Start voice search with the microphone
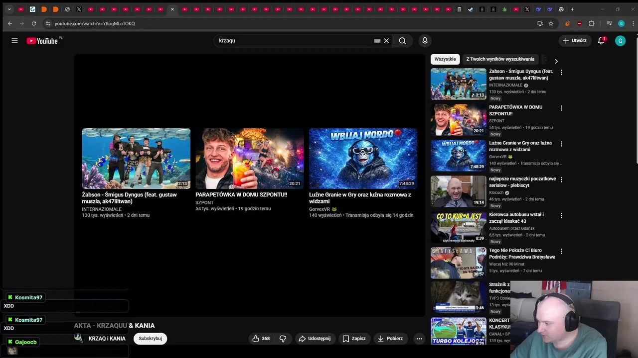The width and height of the screenshot is (638, 358). [425, 41]
